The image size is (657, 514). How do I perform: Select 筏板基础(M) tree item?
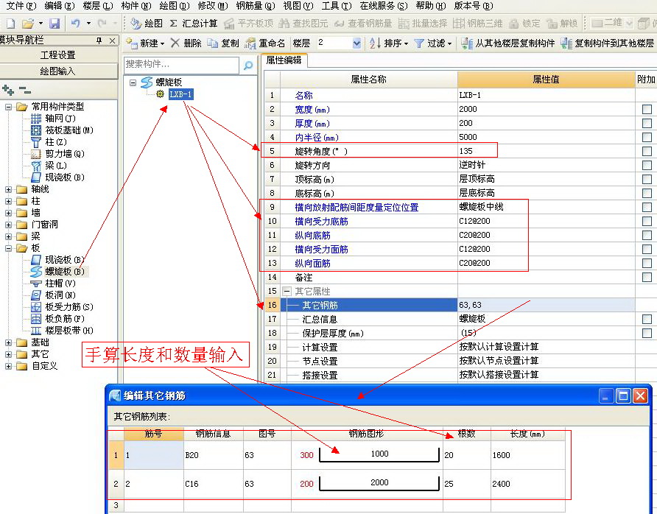62,130
